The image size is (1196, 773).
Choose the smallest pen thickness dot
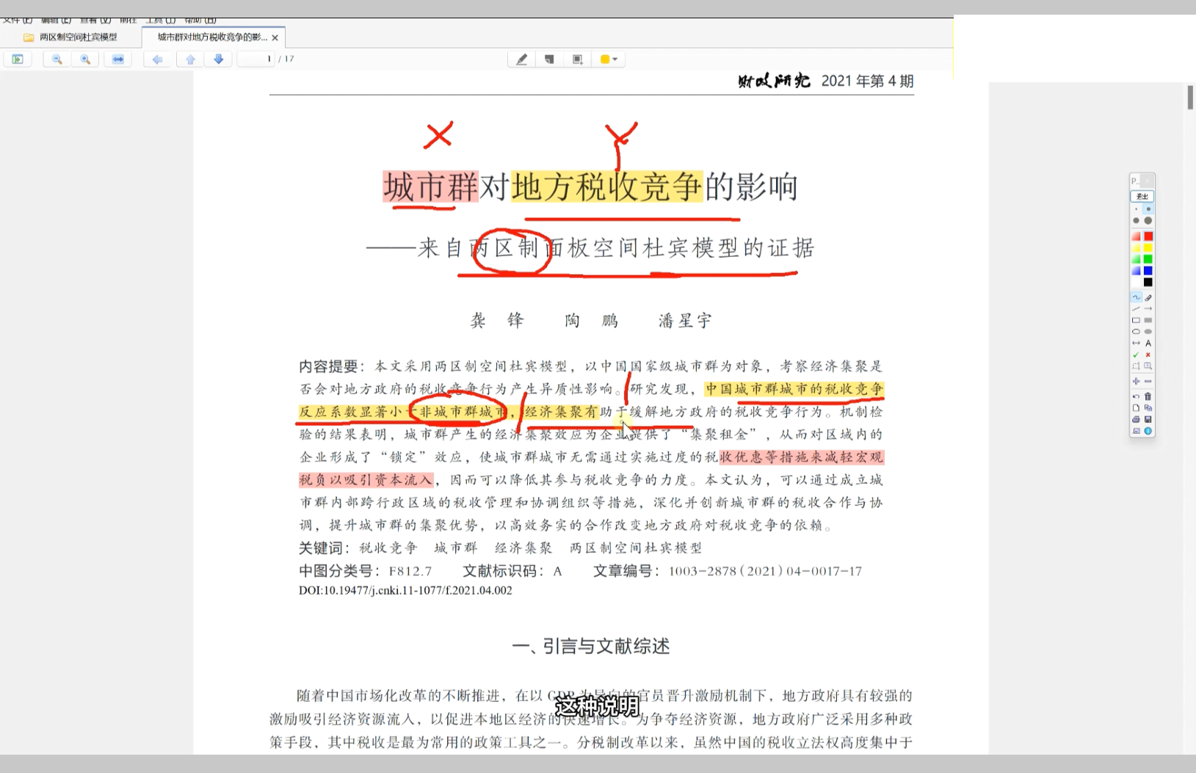(1136, 209)
